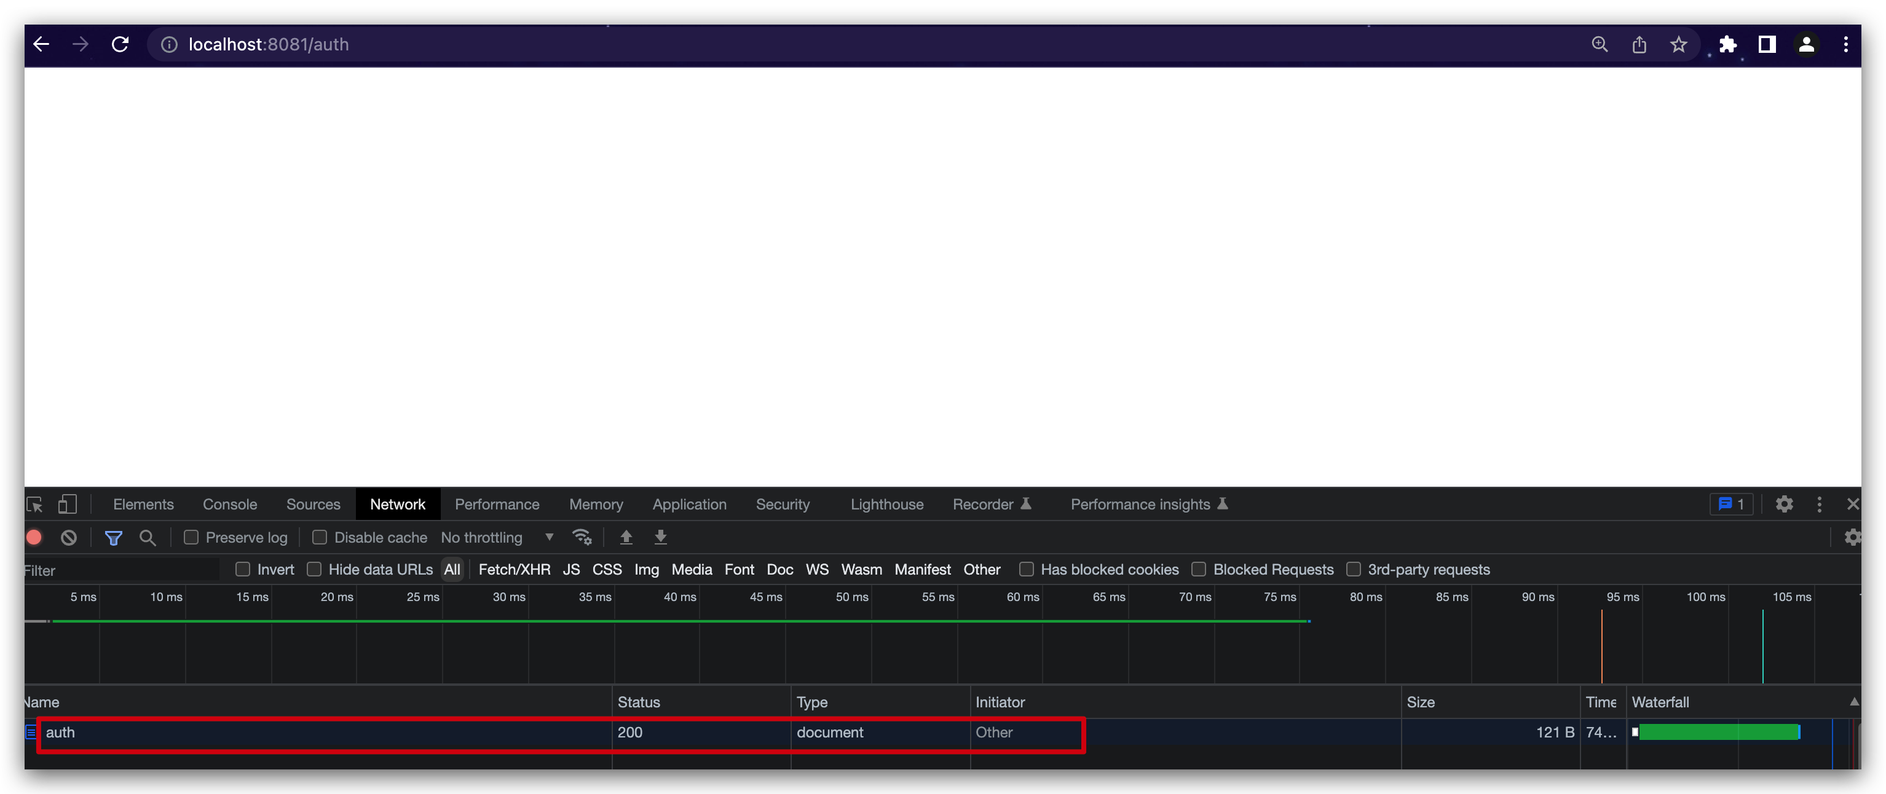Activate inspect element picker icon

coord(34,504)
